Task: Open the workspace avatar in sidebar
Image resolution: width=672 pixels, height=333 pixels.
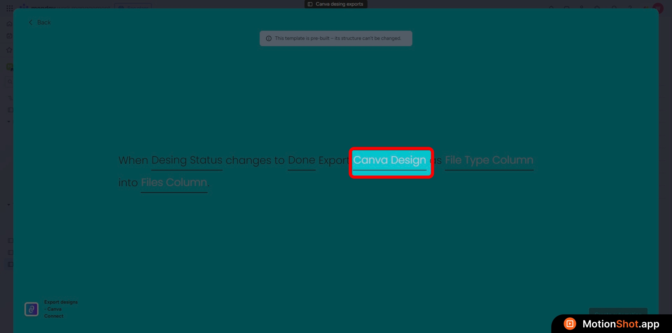Action: coord(10,66)
